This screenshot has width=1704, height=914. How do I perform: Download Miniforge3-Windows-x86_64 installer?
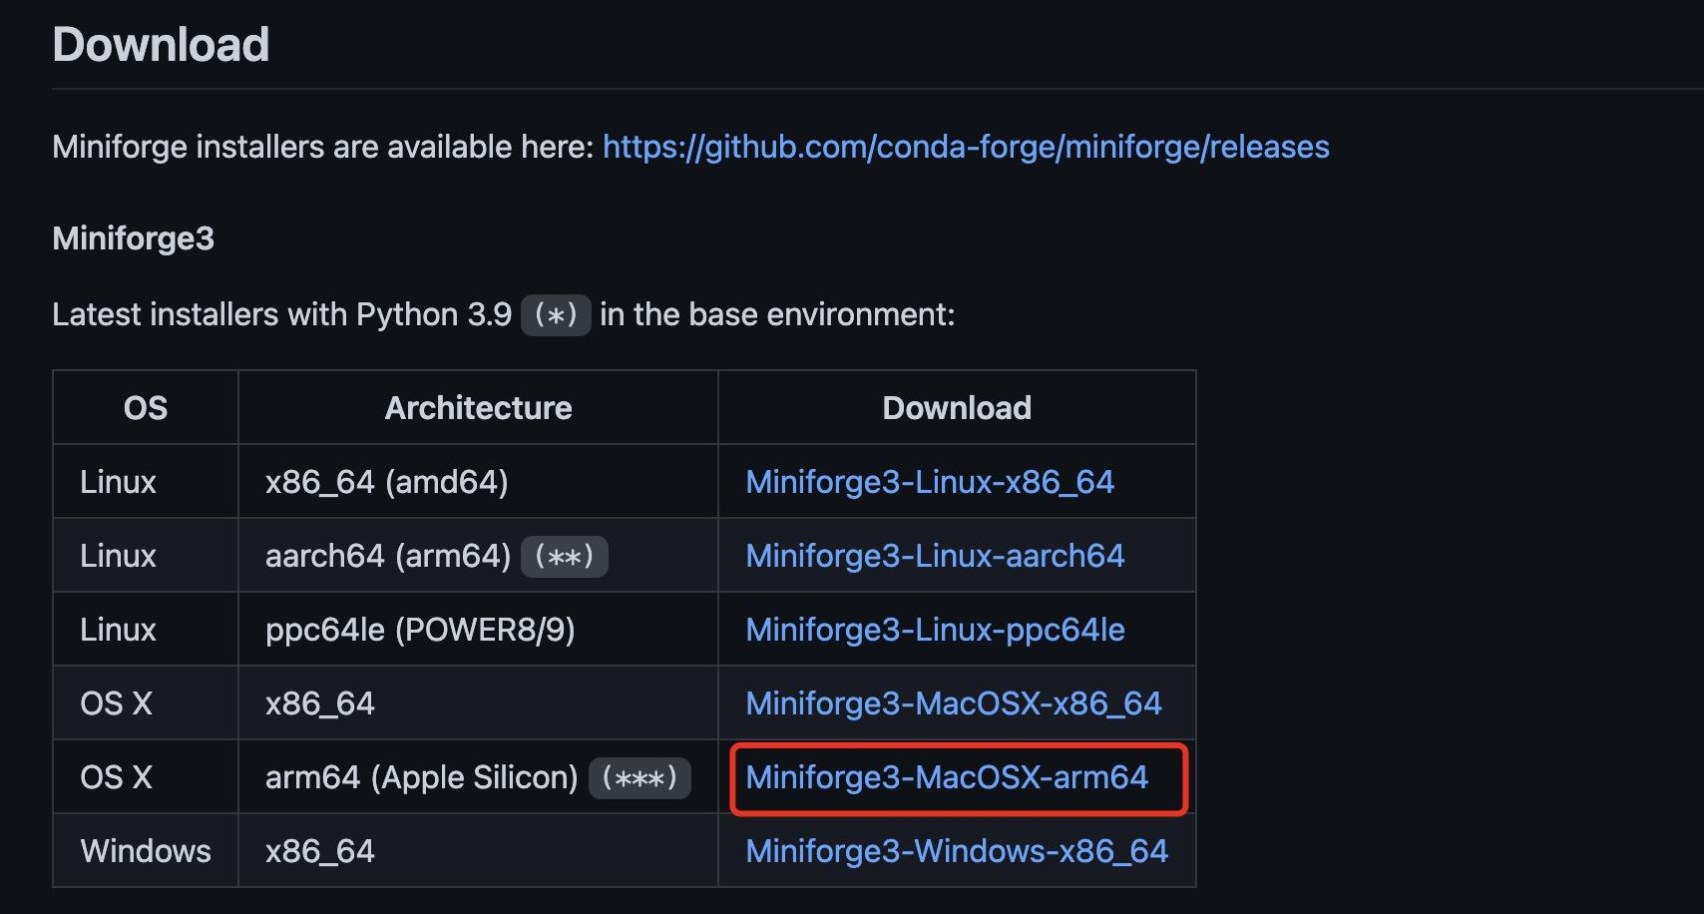pos(957,851)
